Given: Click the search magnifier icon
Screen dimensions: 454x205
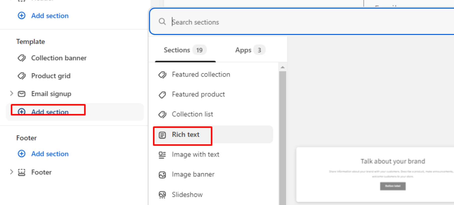Looking at the screenshot, I should coord(162,22).
